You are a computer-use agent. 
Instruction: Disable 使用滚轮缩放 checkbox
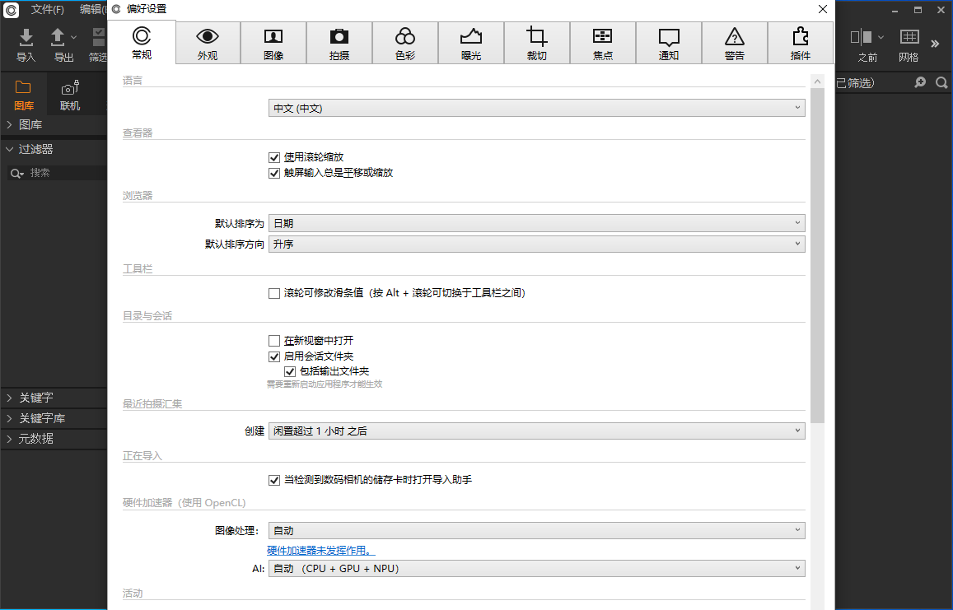click(x=274, y=156)
